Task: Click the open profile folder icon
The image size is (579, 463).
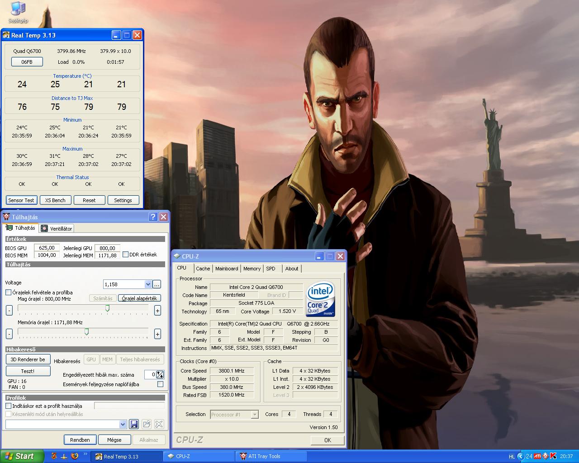Action: [x=147, y=424]
